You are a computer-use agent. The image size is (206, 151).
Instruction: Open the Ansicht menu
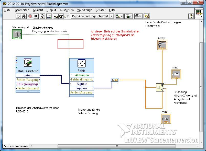click(x=38, y=10)
